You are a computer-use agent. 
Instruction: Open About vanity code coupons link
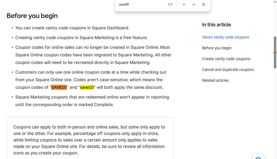[x=225, y=37]
